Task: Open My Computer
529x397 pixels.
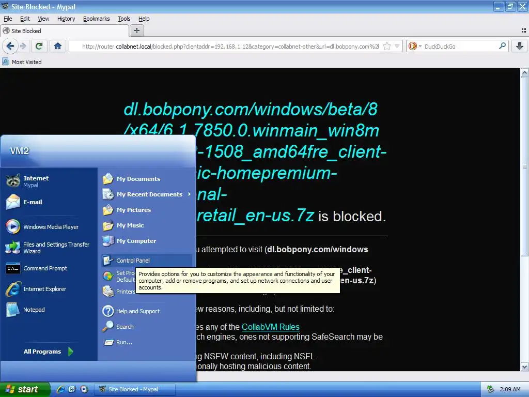Action: click(x=146, y=241)
